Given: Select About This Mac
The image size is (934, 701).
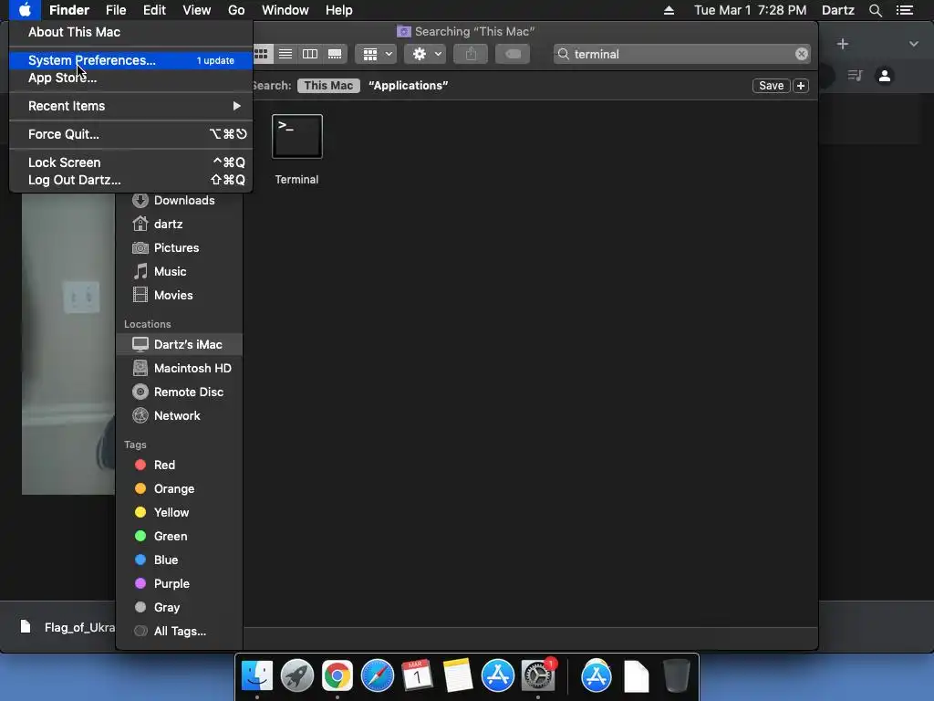Looking at the screenshot, I should [131, 32].
